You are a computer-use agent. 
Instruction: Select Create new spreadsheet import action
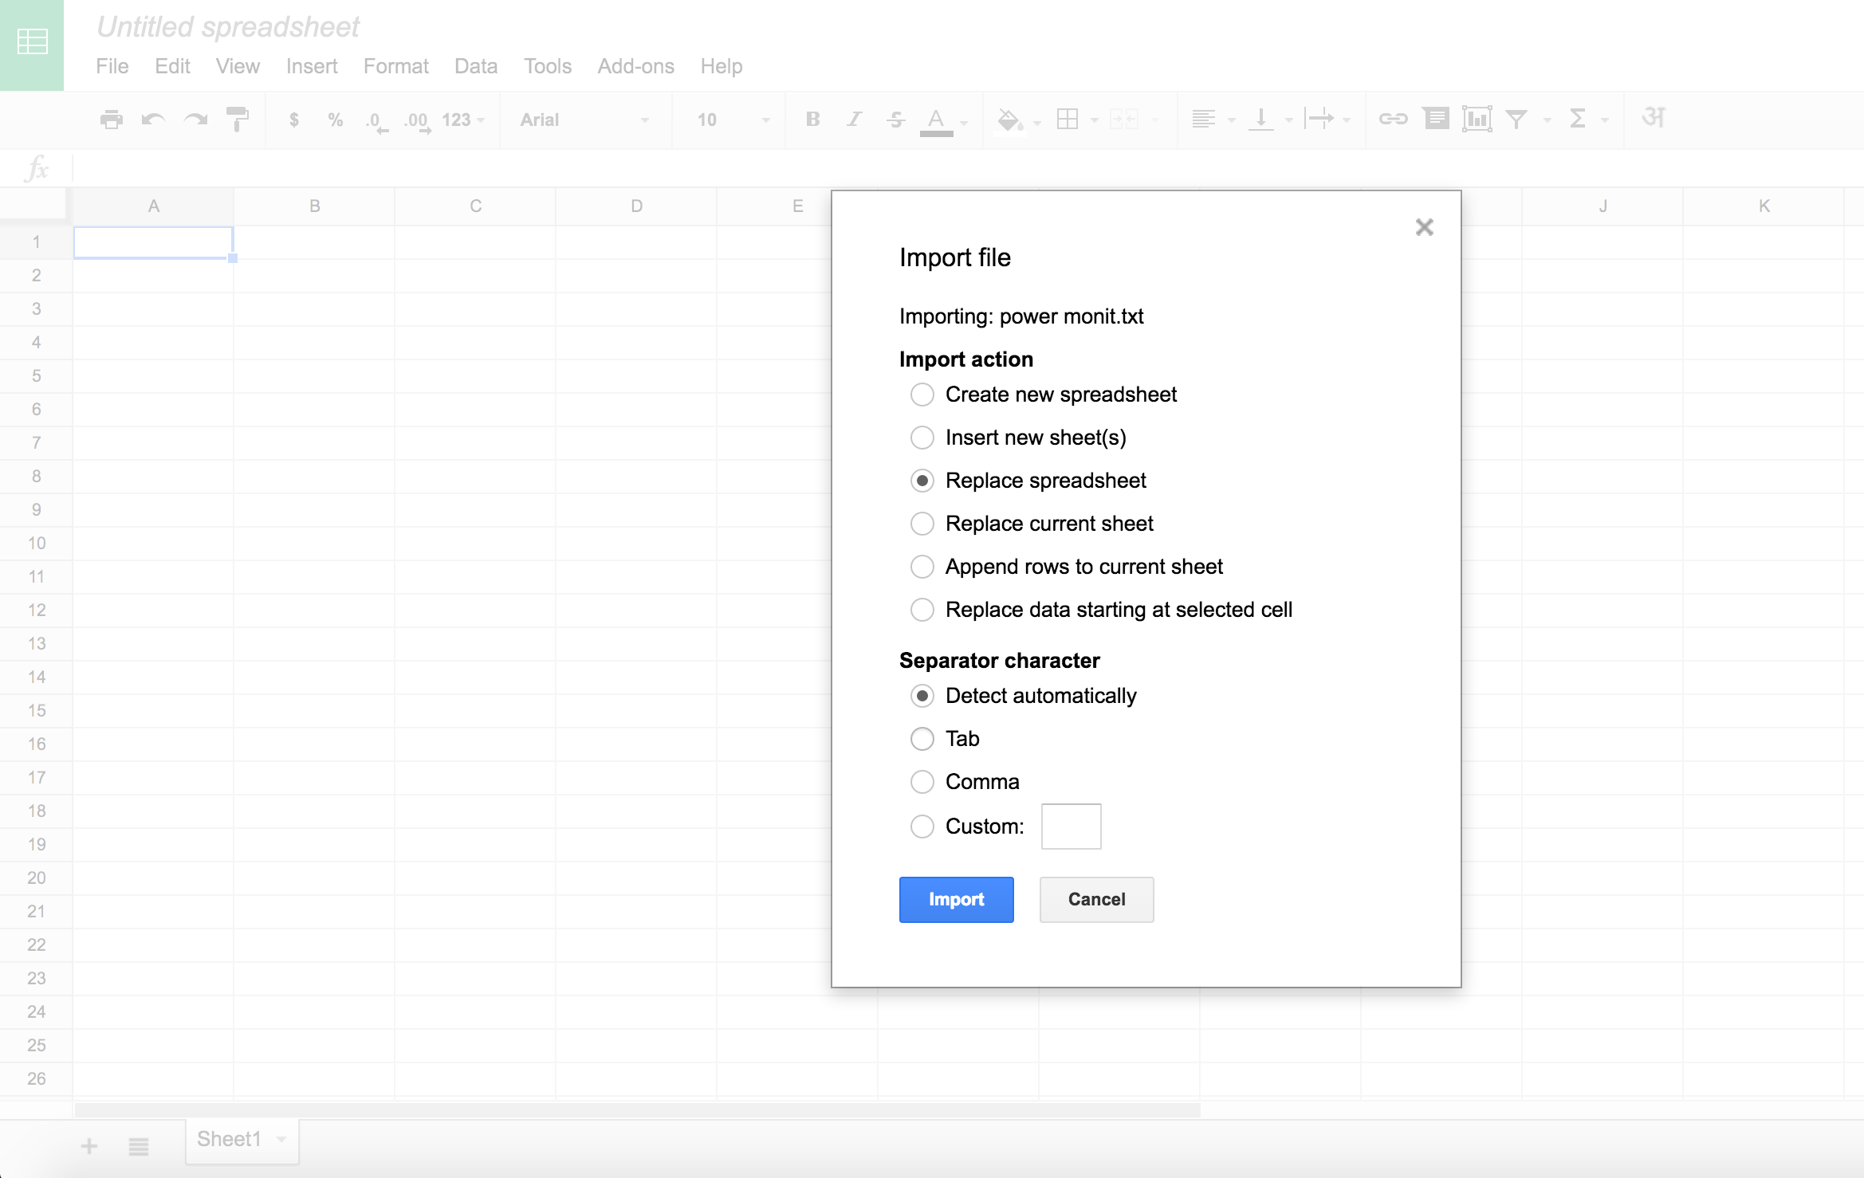point(922,394)
